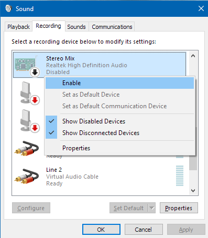Open Properties from the context menu
The height and width of the screenshot is (238, 208).
tap(119, 148)
